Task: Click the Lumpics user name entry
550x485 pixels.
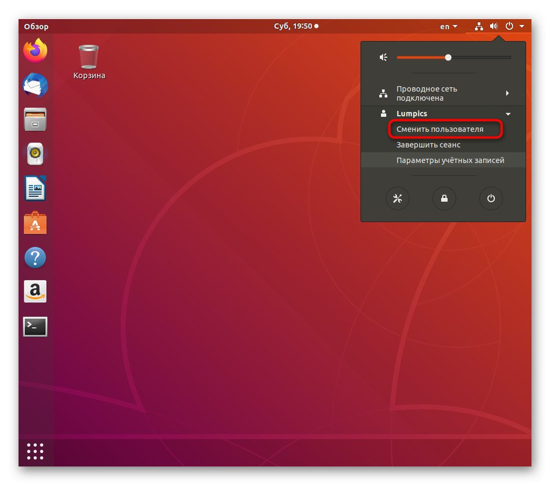Action: pos(443,113)
